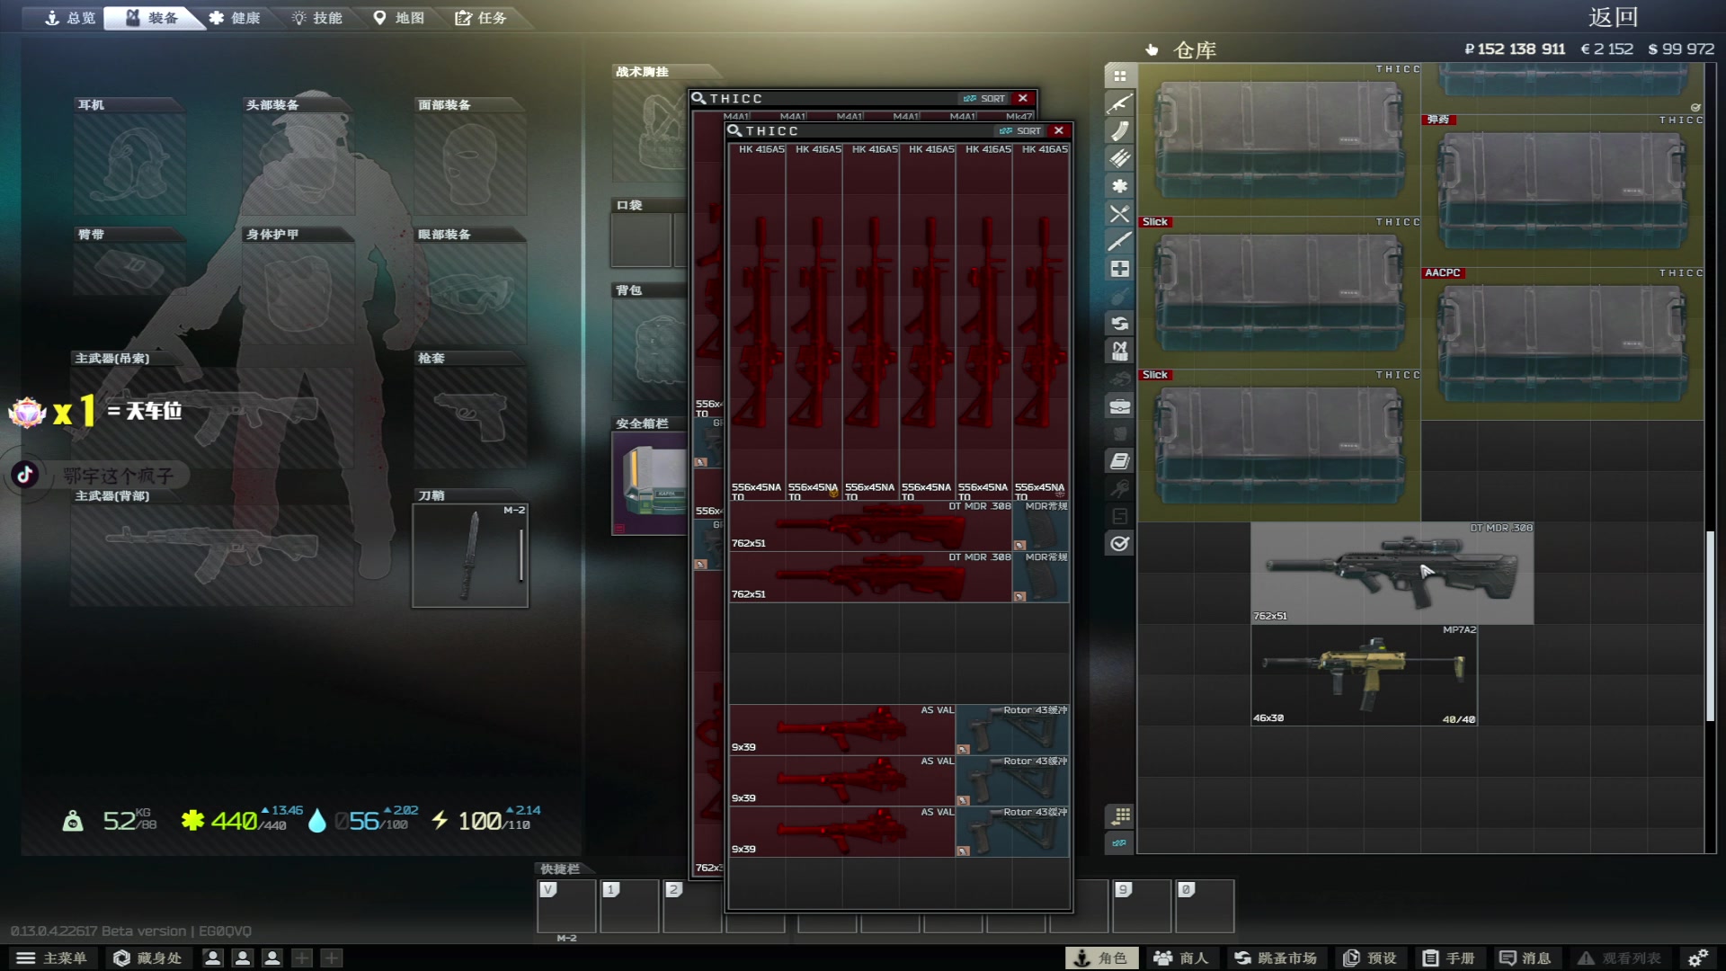The image size is (1726, 971).
Task: Sort the back THICC case with SORT
Action: tap(983, 99)
